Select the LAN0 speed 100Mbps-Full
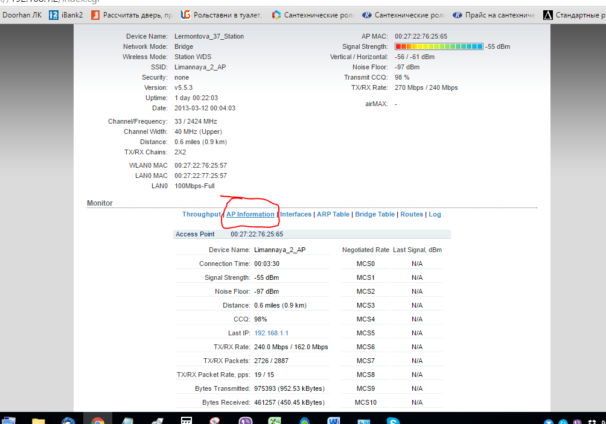The width and height of the screenshot is (606, 424). coord(194,186)
